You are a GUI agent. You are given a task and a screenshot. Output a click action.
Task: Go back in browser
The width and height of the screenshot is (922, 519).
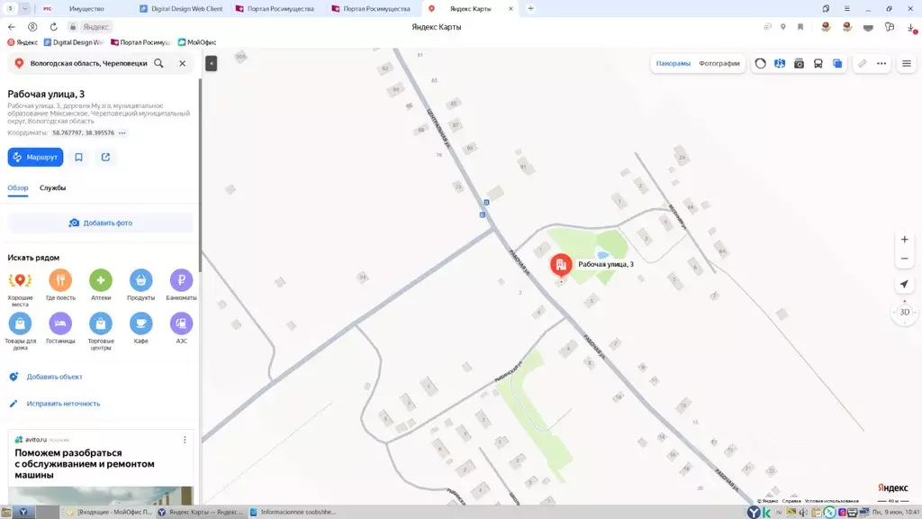[11, 27]
